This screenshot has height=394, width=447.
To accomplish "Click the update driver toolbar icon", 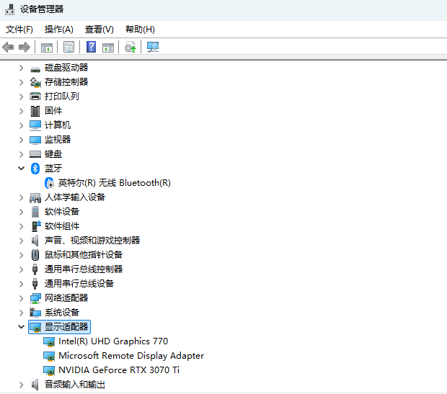I will (130, 47).
